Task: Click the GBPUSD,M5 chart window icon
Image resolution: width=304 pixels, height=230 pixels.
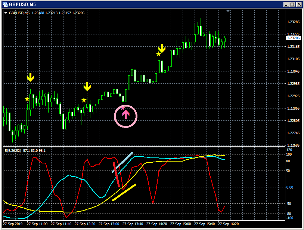Action: 5,4
